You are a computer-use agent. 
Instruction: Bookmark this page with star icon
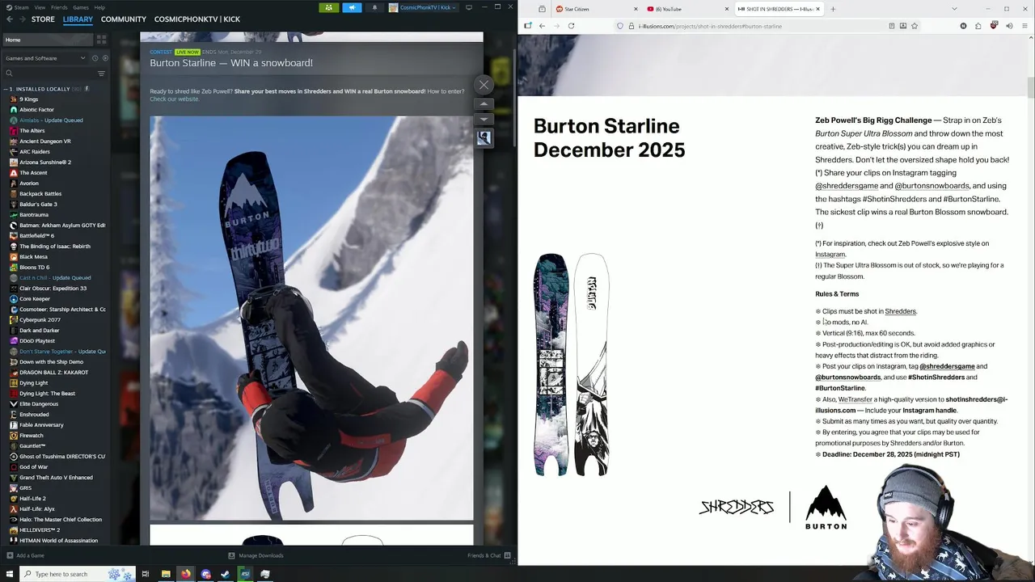click(x=915, y=26)
